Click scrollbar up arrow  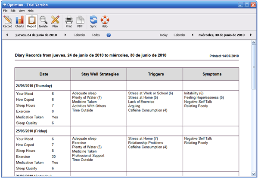[x=254, y=42]
